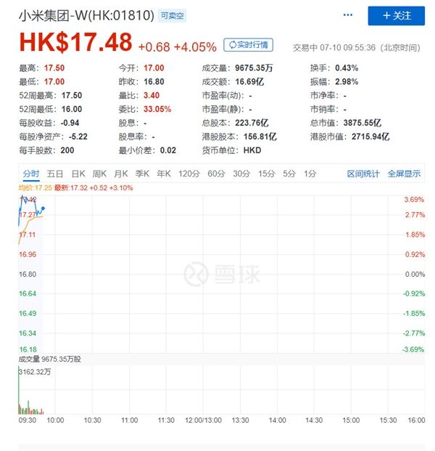Click the 均价:17.25 average price label
Viewport: 435px width, 451px height.
click(36, 188)
